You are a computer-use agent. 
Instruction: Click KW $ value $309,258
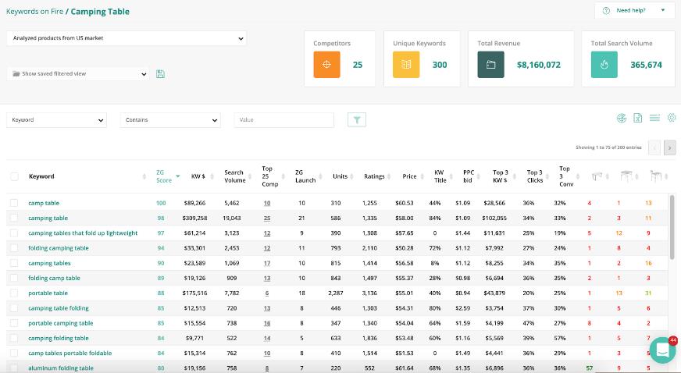point(194,218)
